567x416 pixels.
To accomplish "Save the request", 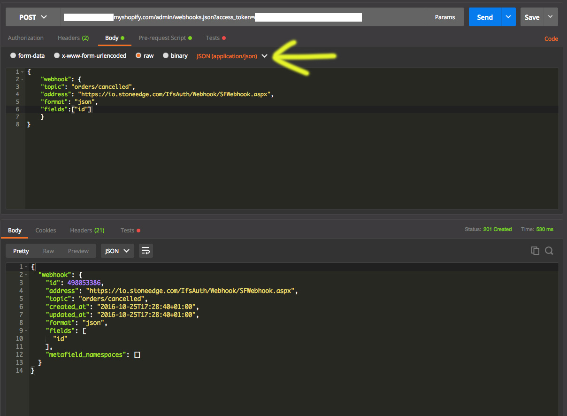I will pos(532,17).
